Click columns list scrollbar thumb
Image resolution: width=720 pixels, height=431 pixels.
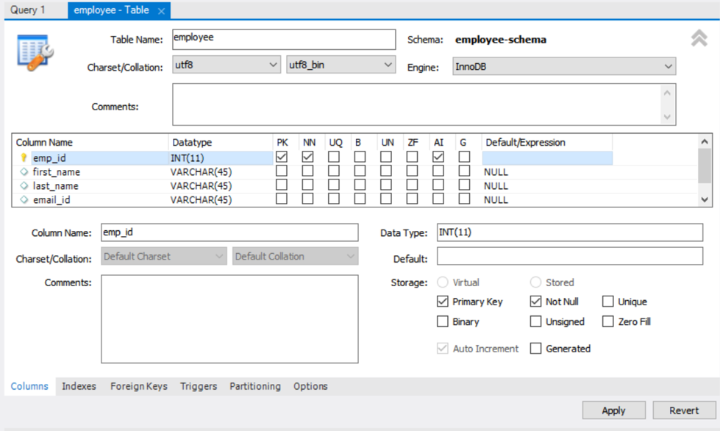click(x=705, y=165)
